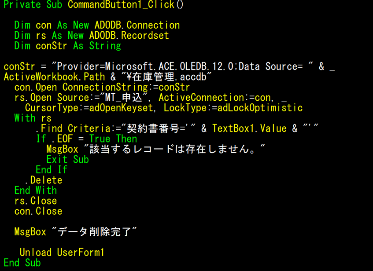Click the "MT_申込" source string
The height and width of the screenshot is (271, 373).
[128, 98]
